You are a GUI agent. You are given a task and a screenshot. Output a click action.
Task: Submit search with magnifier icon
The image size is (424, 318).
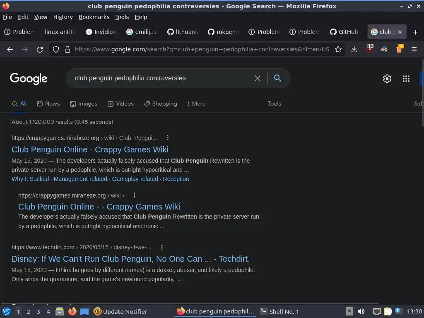click(277, 78)
